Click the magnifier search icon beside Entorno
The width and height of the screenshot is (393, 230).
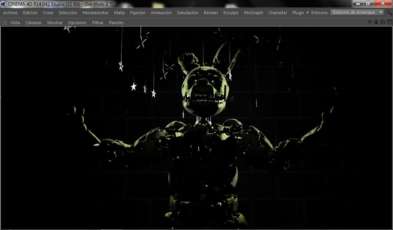click(389, 13)
